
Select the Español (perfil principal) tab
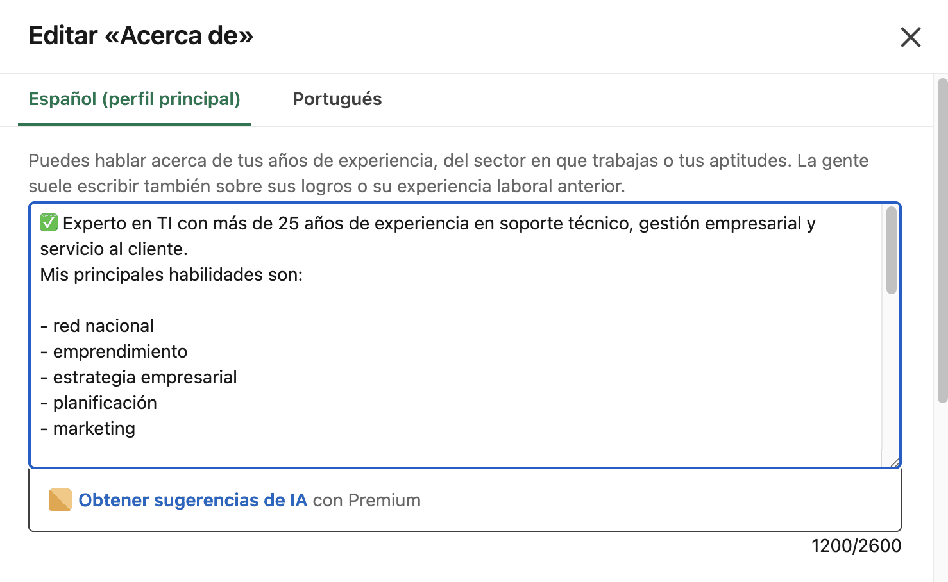tap(135, 99)
